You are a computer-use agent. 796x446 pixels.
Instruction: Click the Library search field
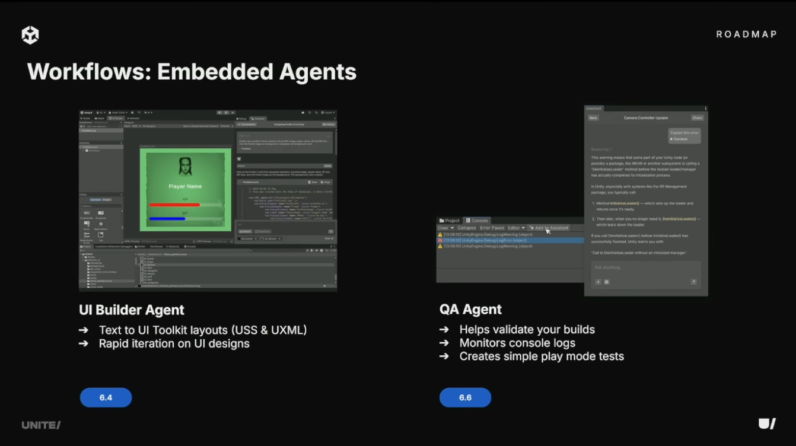point(101,206)
